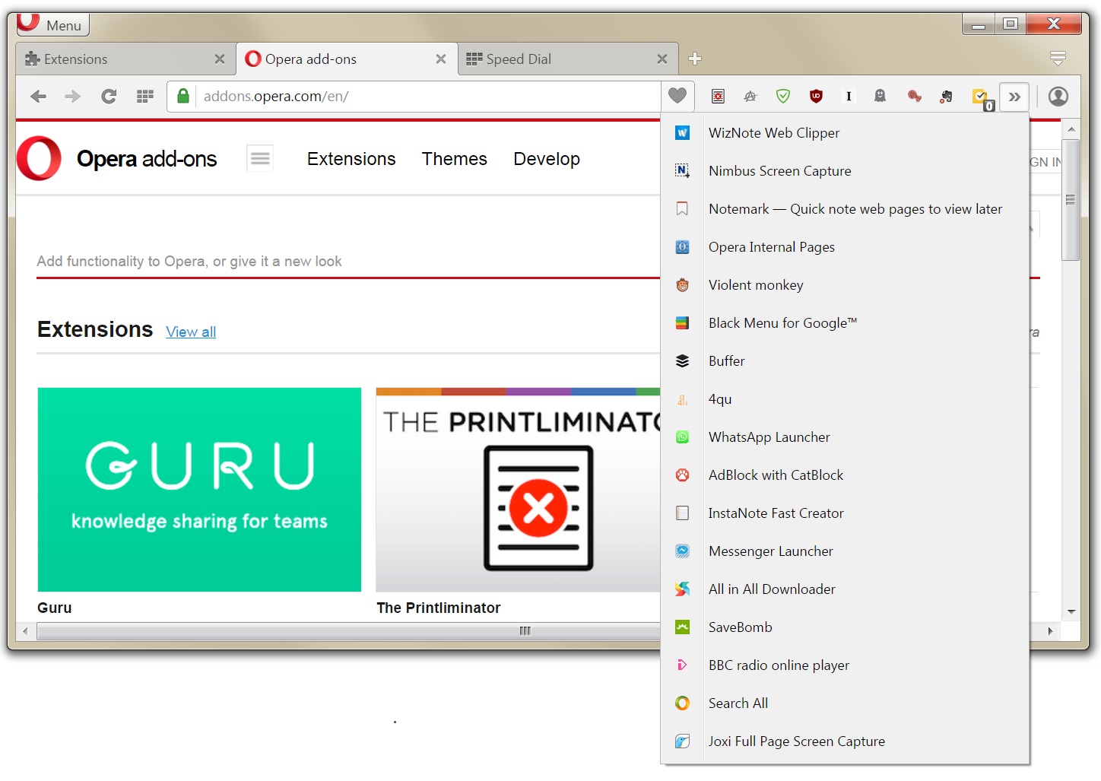The width and height of the screenshot is (1101, 781).
Task: Click the address bar URL field
Action: 426,97
